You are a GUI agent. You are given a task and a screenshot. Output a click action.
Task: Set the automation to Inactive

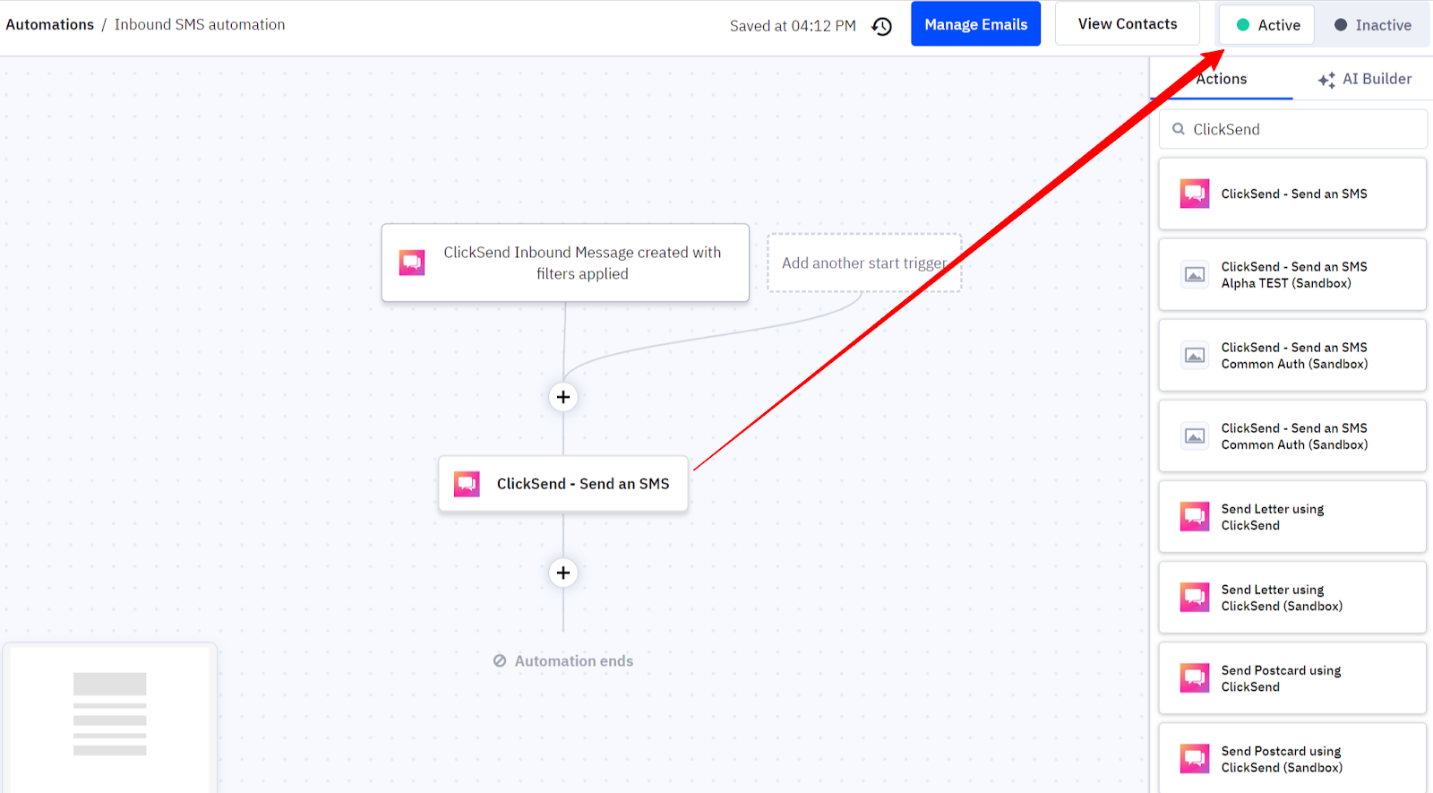coord(1372,25)
